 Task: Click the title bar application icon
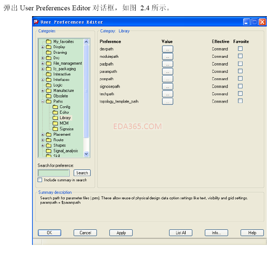tap(36, 22)
